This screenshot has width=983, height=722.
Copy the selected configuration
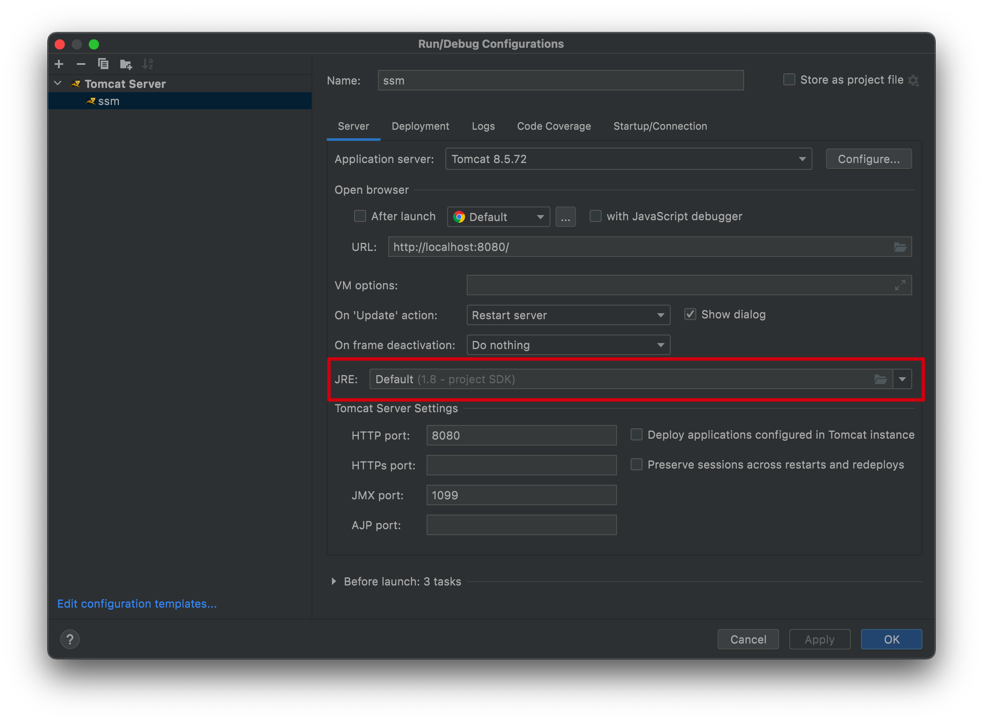[x=103, y=64]
